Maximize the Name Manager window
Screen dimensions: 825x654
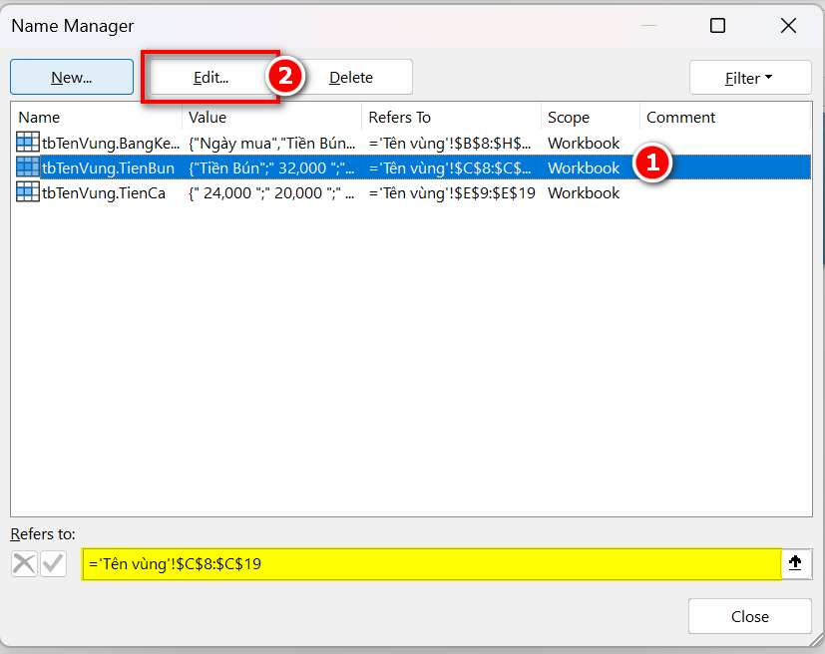(x=717, y=26)
